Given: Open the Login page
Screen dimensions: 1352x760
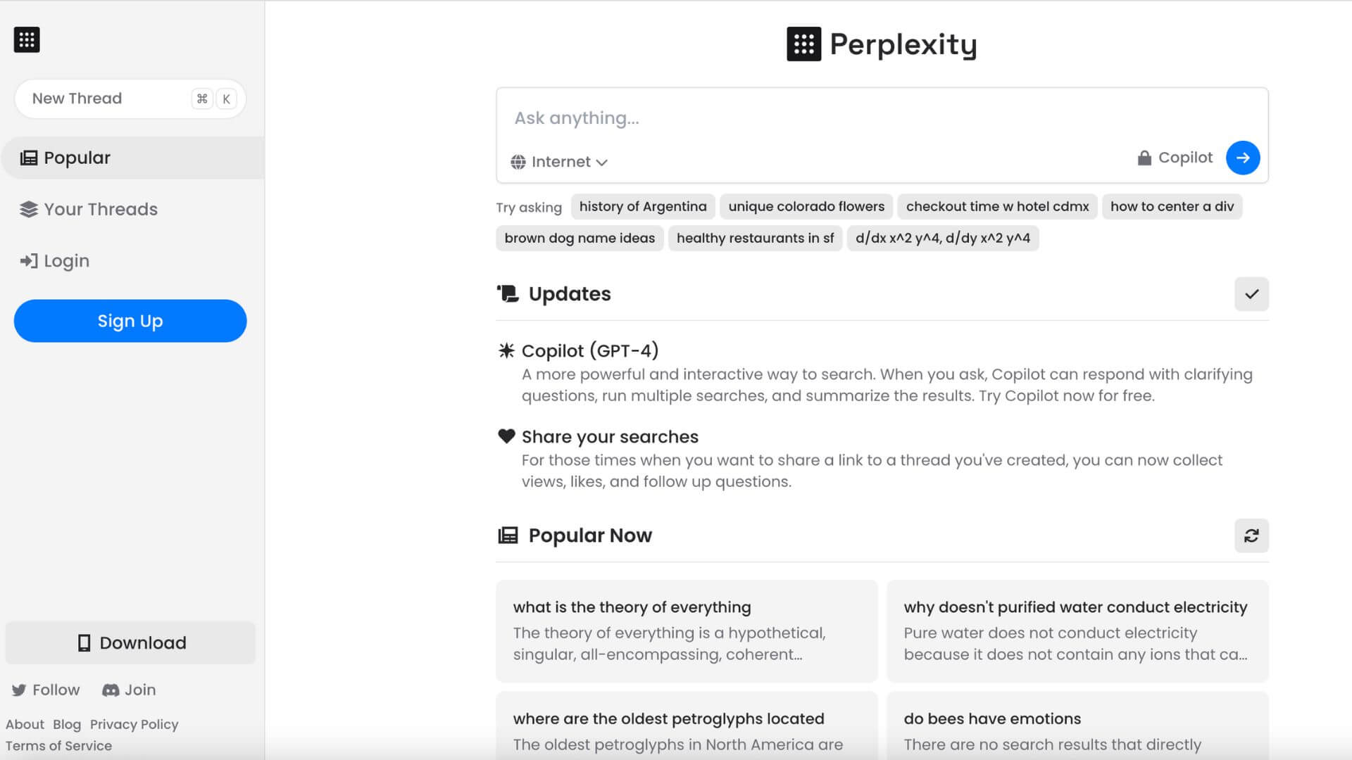Looking at the screenshot, I should pos(66,261).
